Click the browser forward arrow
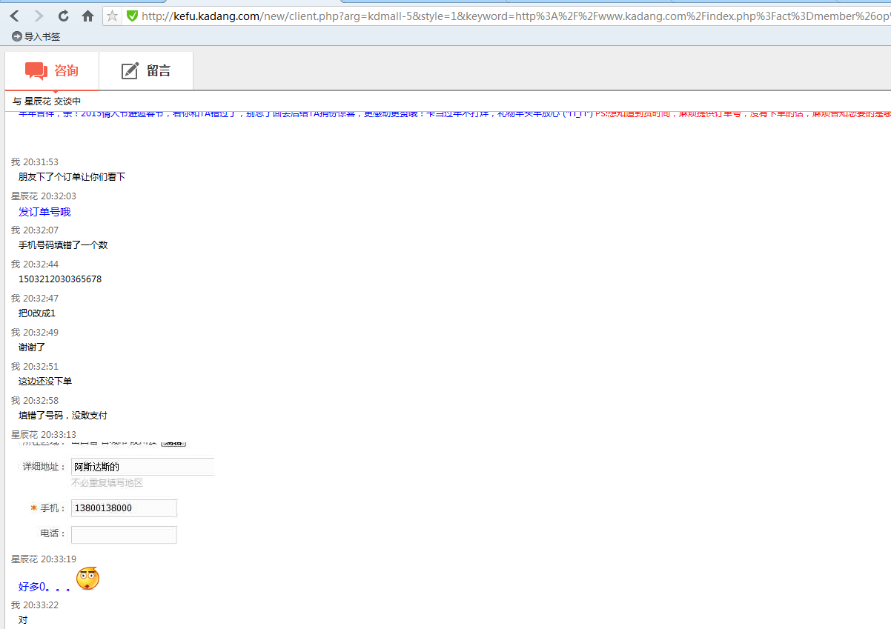 pyautogui.click(x=39, y=16)
